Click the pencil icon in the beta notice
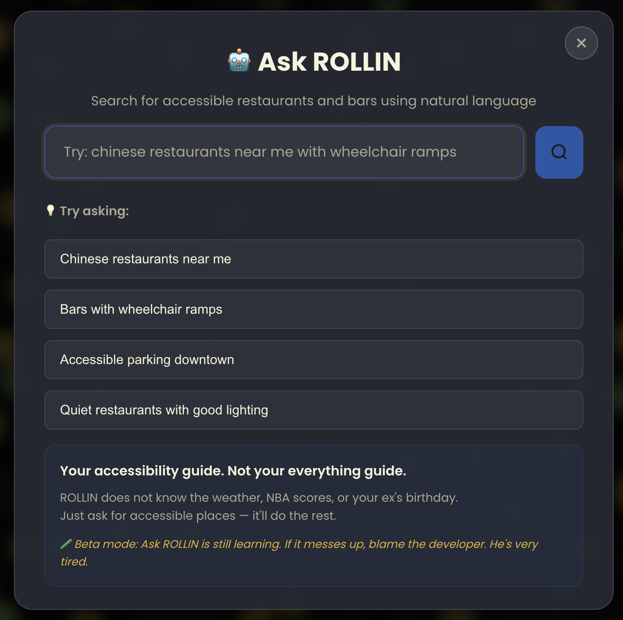The height and width of the screenshot is (620, 623). [66, 544]
